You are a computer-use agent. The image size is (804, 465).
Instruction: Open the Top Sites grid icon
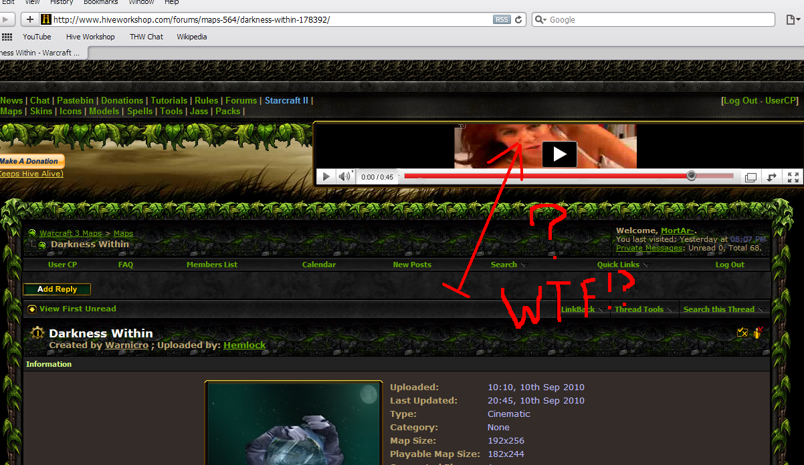[x=7, y=37]
